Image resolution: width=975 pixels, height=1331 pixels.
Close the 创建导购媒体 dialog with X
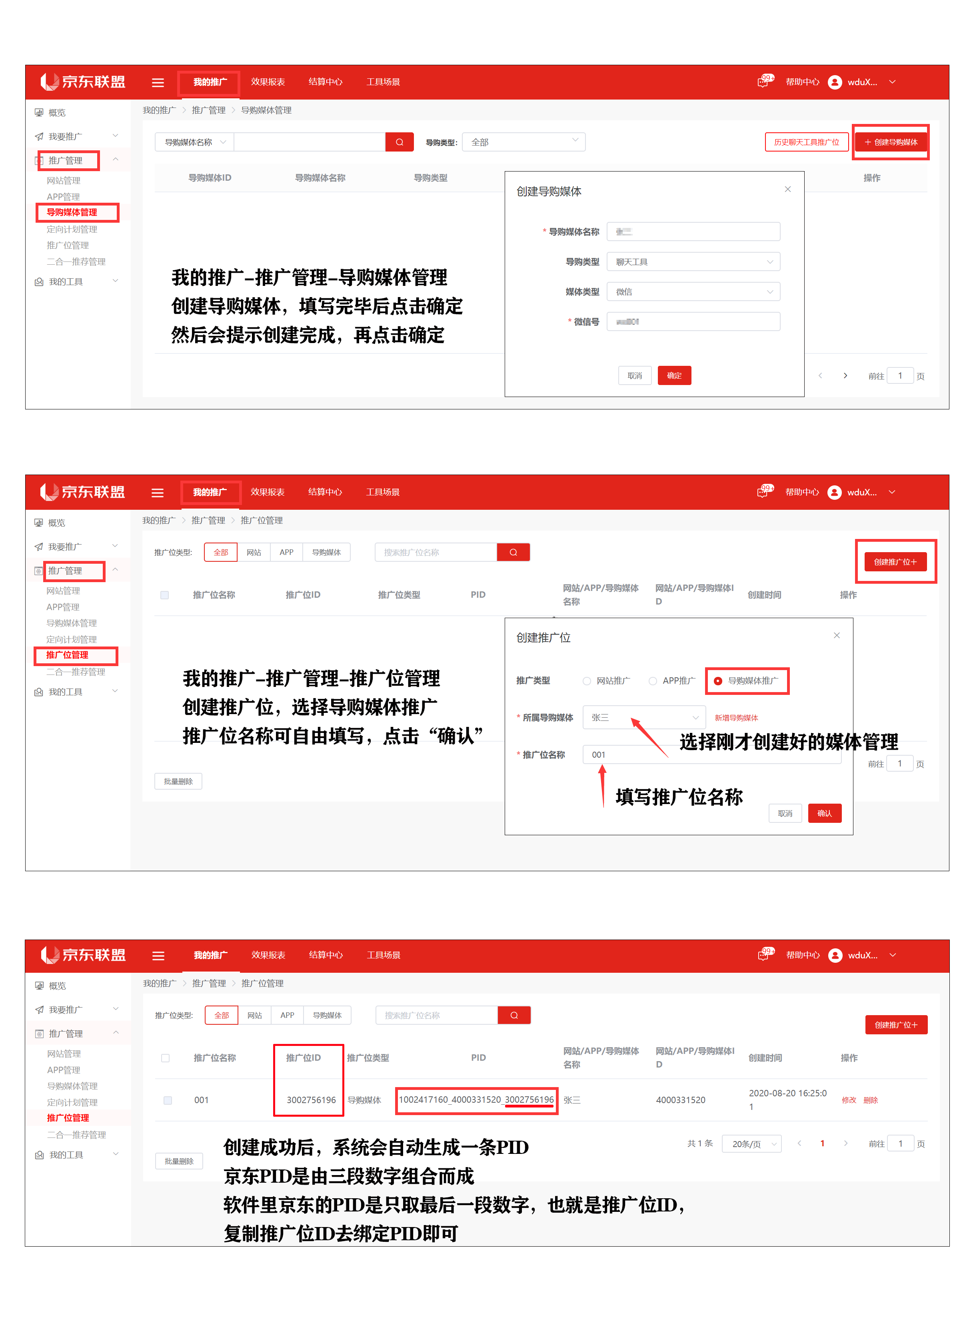(787, 190)
